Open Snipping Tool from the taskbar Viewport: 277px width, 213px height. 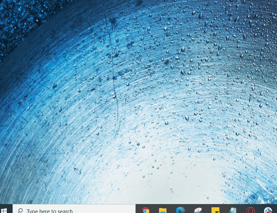(x=198, y=210)
